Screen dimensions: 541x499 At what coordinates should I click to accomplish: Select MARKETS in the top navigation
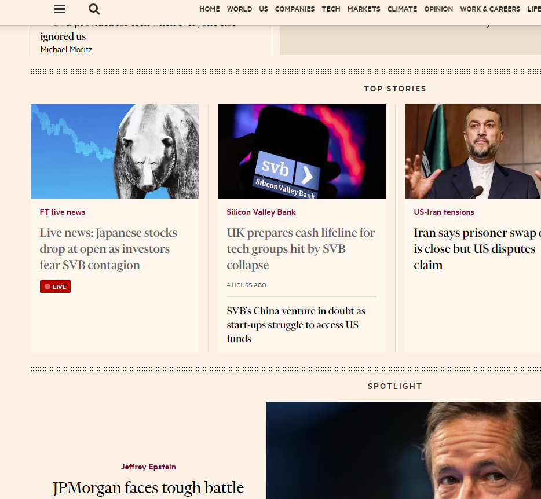tap(364, 9)
